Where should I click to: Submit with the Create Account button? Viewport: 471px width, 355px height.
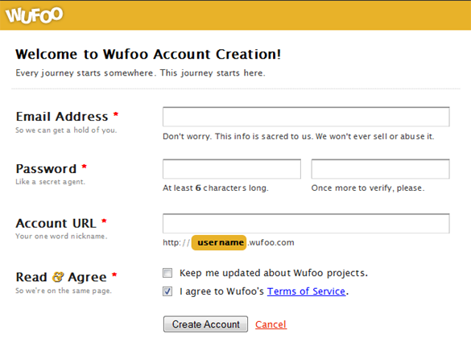tap(205, 324)
